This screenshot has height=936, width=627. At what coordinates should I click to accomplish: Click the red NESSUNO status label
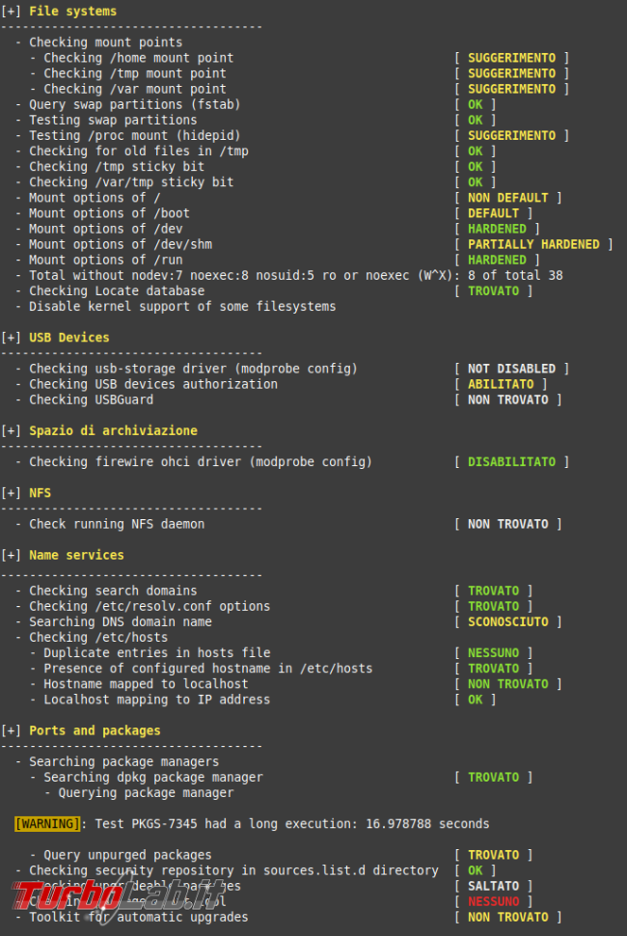tap(493, 901)
